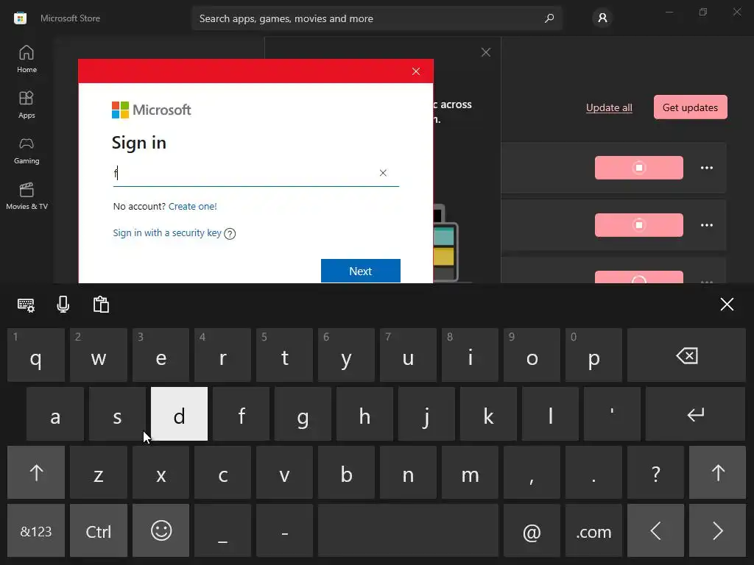Tap the a key
Screen dimensions: 754x565
[x=55, y=413]
